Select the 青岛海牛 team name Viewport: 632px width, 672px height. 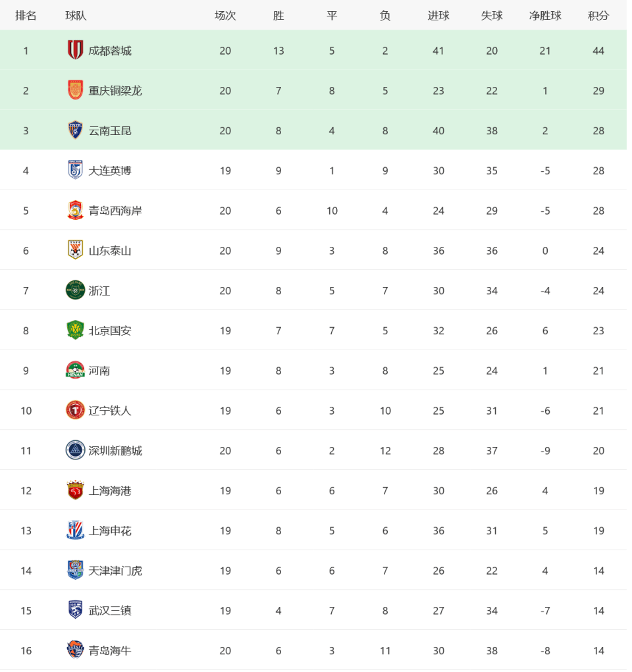(x=110, y=650)
